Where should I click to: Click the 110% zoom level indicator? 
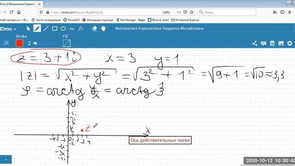pyautogui.click(x=166, y=12)
